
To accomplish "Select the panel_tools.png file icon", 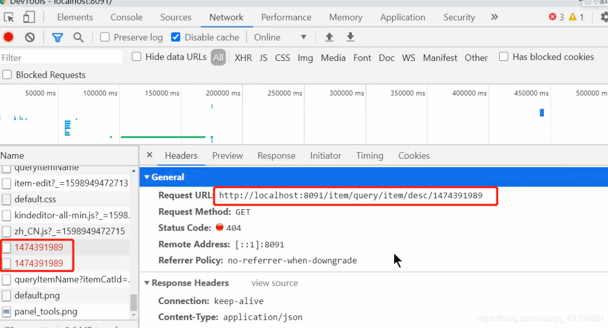I will (x=6, y=311).
